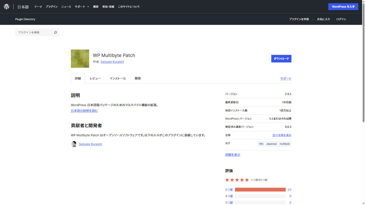Click the ダウンロード button
The image size is (365, 205).
[x=281, y=59]
